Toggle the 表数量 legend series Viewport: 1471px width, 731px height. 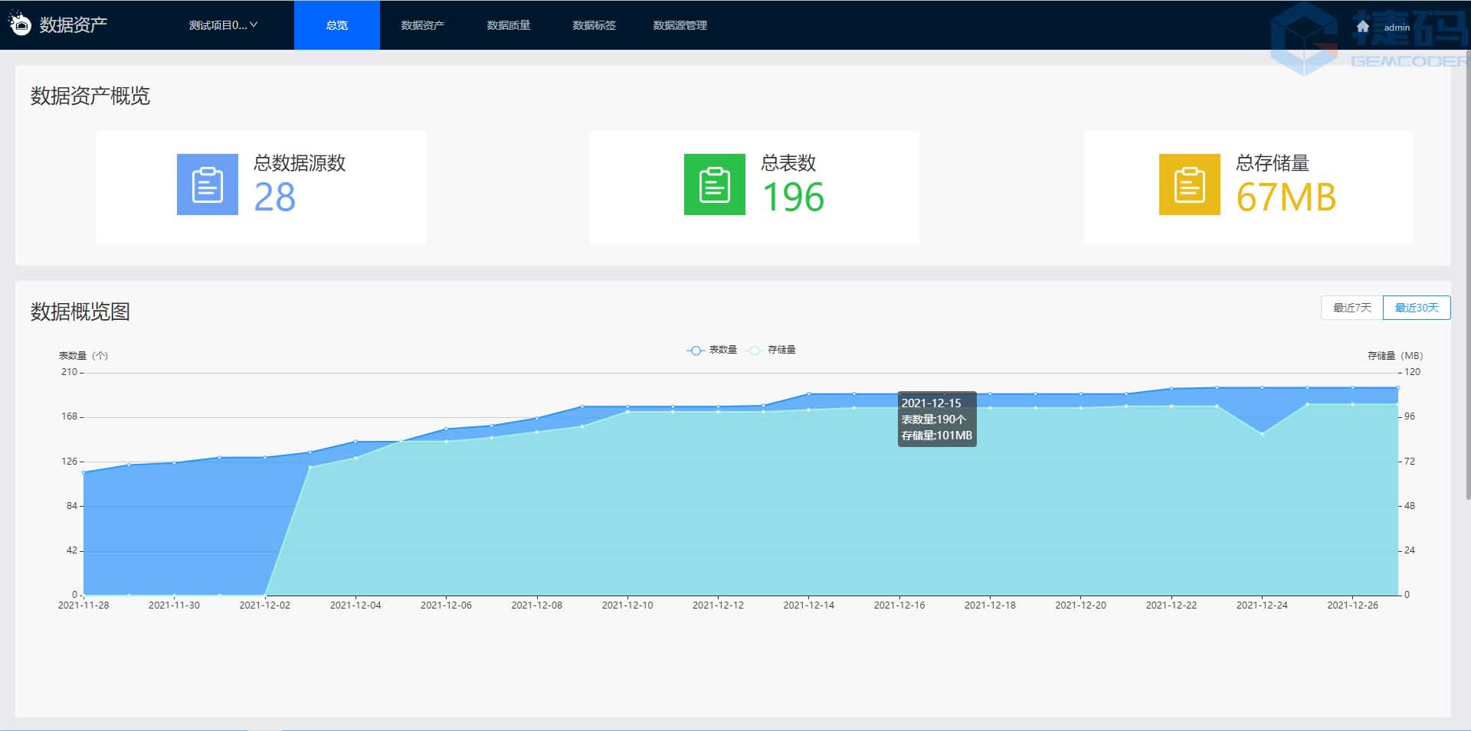tap(712, 350)
